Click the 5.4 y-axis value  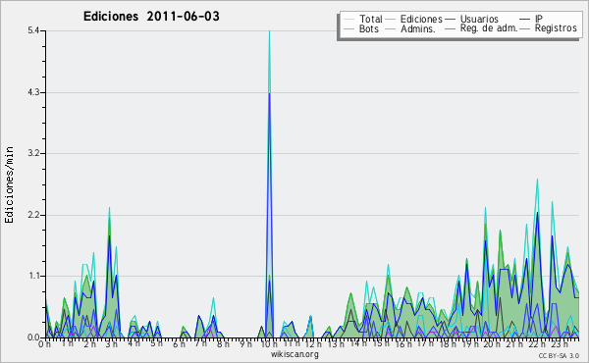(x=33, y=30)
